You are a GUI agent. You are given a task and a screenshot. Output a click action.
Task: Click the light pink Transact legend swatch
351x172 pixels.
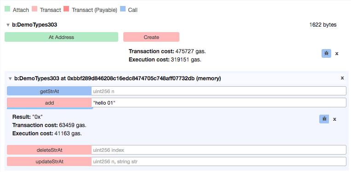click(x=35, y=9)
